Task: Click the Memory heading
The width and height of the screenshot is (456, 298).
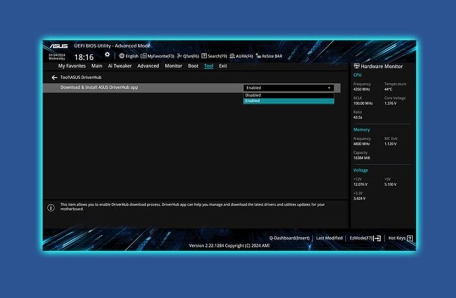Action: (x=362, y=130)
